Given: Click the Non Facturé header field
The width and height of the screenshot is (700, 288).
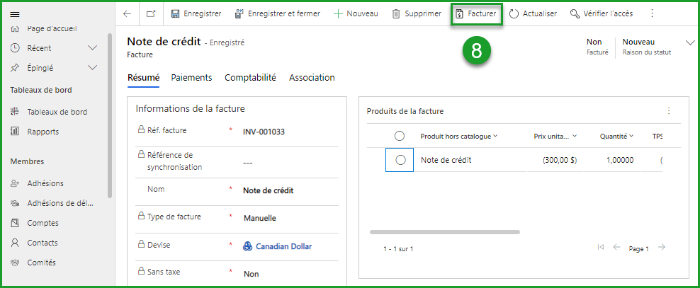Looking at the screenshot, I should tap(597, 47).
